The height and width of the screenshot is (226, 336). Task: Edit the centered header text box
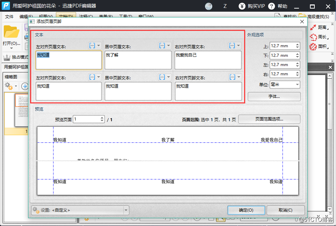[x=138, y=60]
